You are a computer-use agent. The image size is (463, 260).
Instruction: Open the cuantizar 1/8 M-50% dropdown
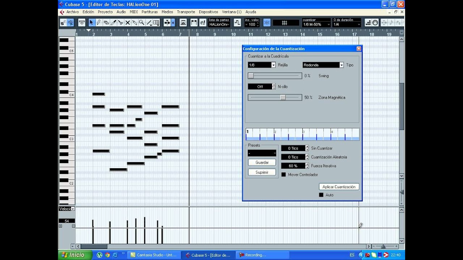pos(317,24)
